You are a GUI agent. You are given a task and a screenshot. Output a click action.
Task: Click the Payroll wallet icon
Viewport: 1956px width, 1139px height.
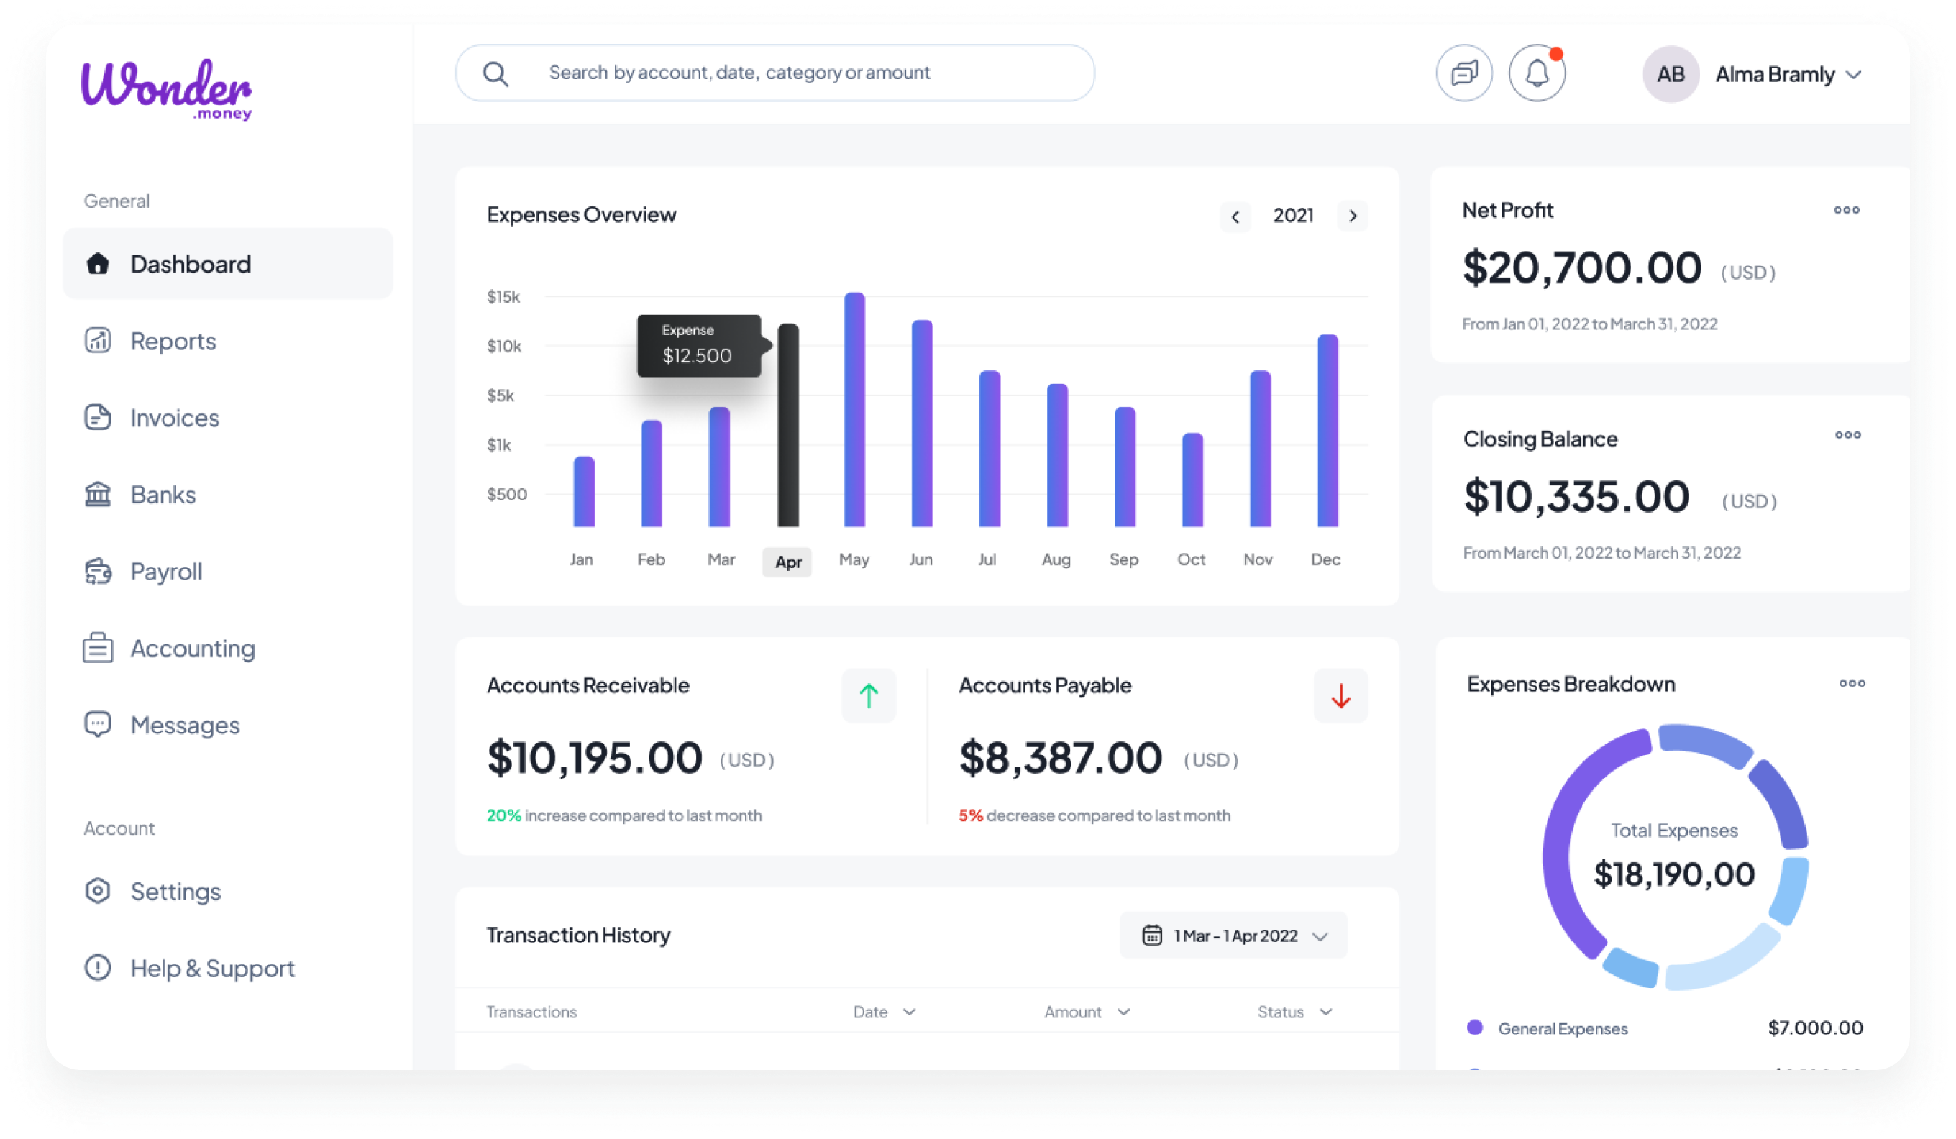(97, 571)
